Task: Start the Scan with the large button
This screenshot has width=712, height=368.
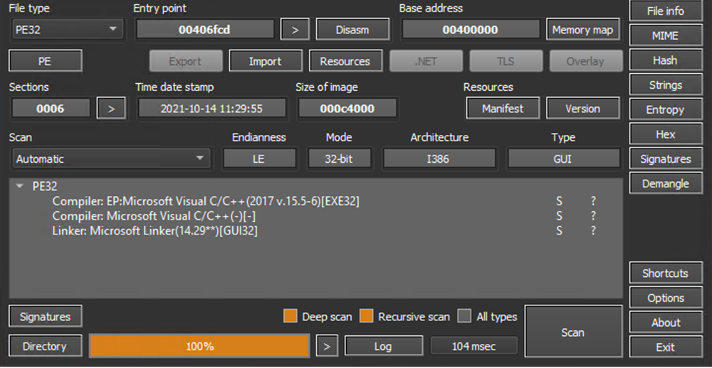Action: coord(573,332)
